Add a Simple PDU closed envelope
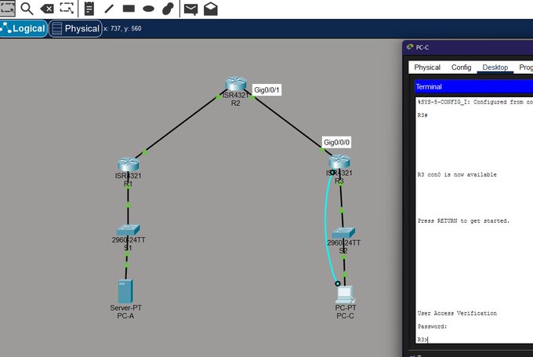Viewport: 533px width, 357px height. (x=190, y=9)
